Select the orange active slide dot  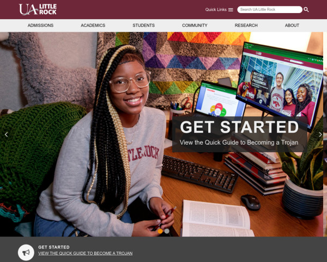(160, 231)
